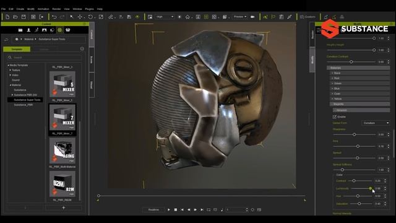The image size is (396, 223).
Task: Open the Create menu
Action: tap(20, 9)
